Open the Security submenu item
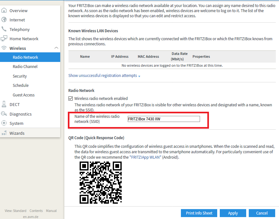 (x=20, y=76)
